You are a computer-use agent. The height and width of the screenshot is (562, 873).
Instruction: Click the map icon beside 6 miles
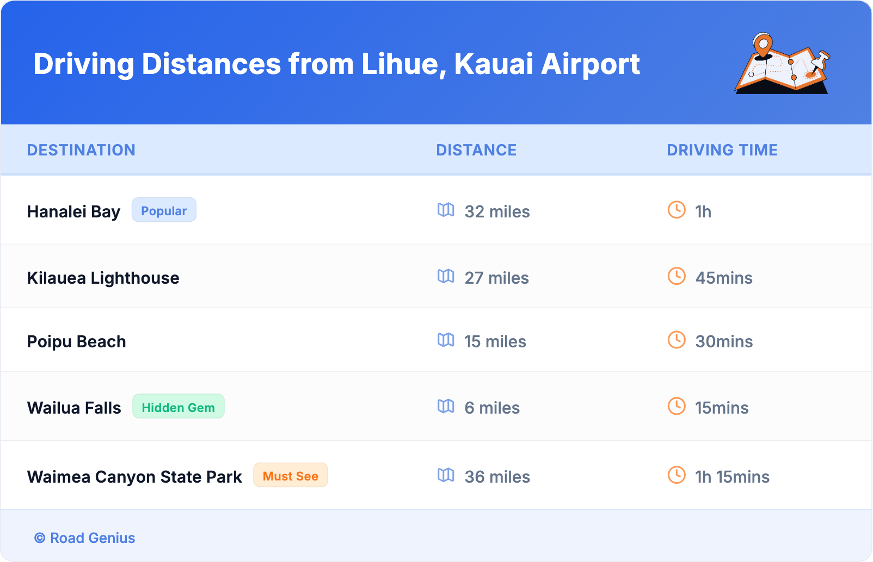446,406
